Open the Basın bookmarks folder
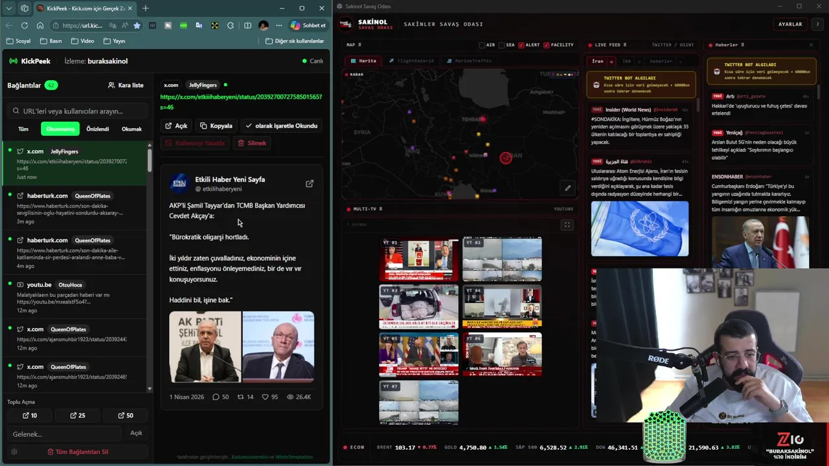 click(x=51, y=41)
